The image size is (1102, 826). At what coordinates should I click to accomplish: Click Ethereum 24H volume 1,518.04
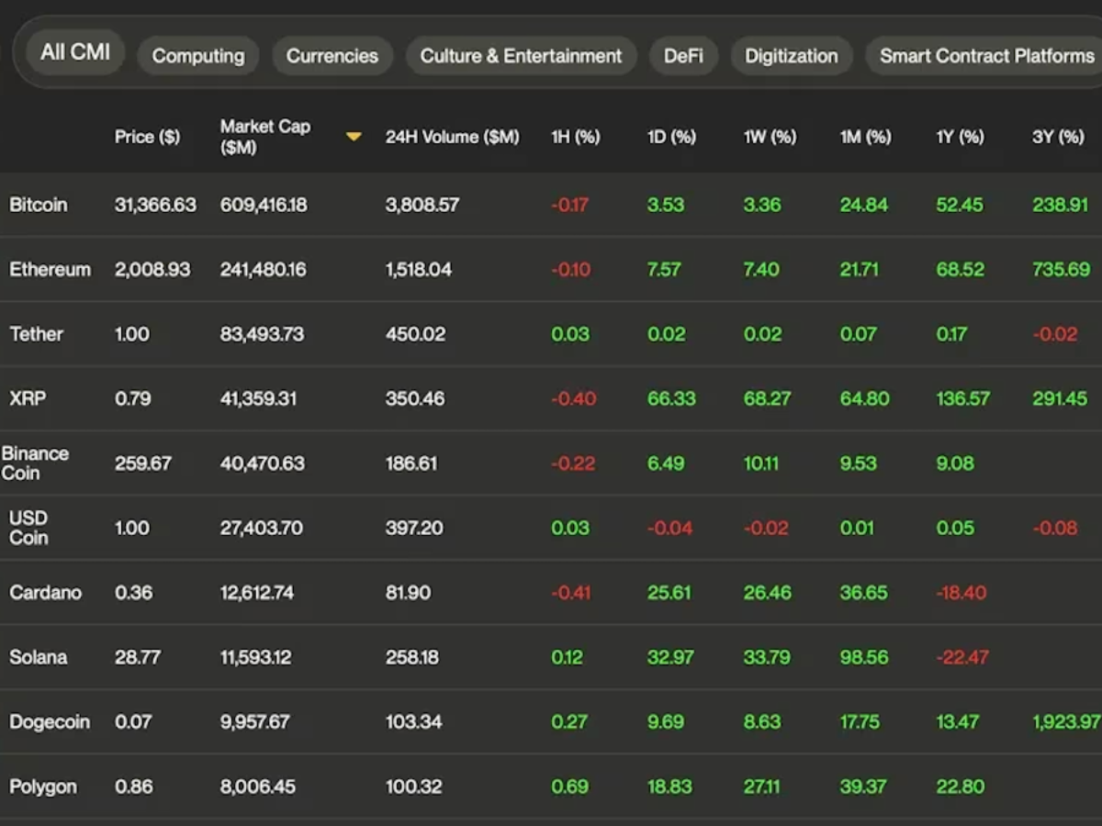click(x=419, y=270)
